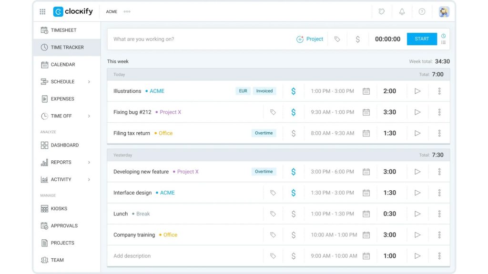This screenshot has width=488, height=274.
Task: Add tag to Lunch entry
Action: (273, 214)
